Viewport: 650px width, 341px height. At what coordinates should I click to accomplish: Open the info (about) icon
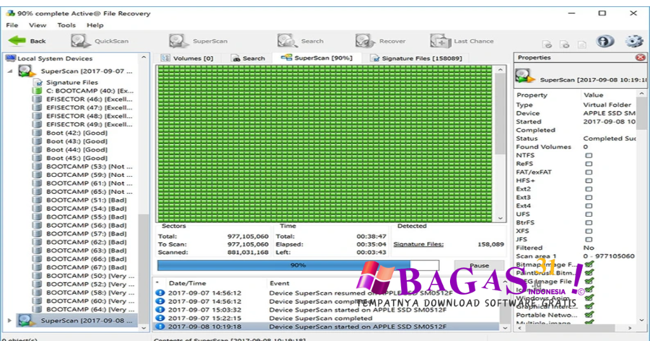(x=604, y=41)
